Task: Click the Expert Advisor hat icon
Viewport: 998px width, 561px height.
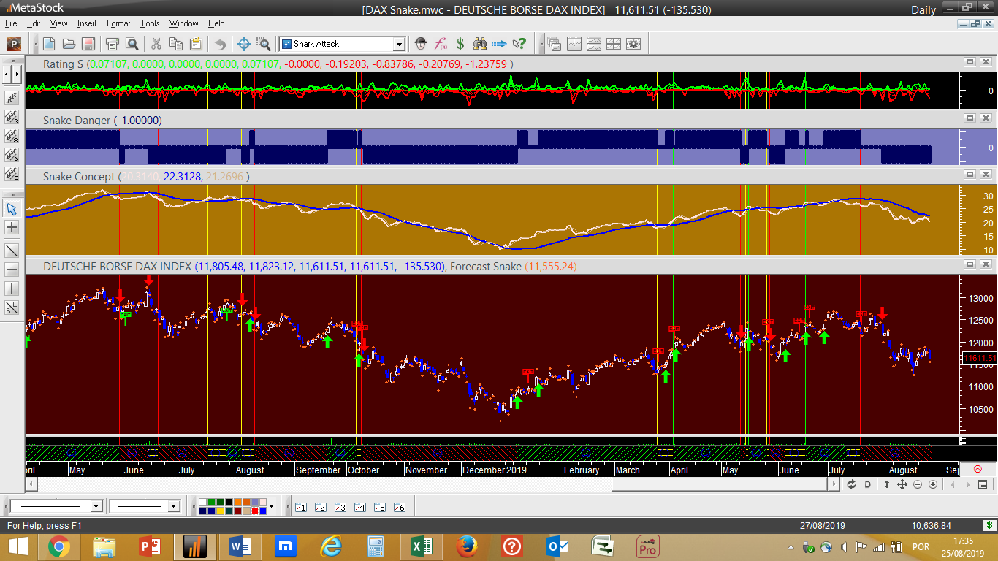Action: coord(420,44)
